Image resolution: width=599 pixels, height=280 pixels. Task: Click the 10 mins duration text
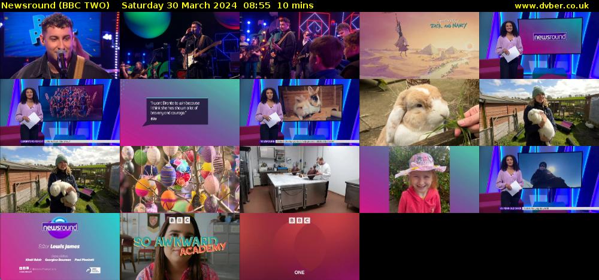296,6
